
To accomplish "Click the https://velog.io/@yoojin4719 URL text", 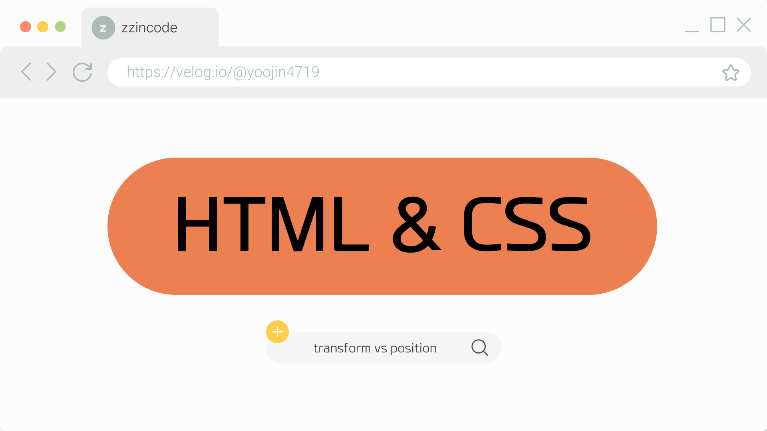I will coord(223,72).
